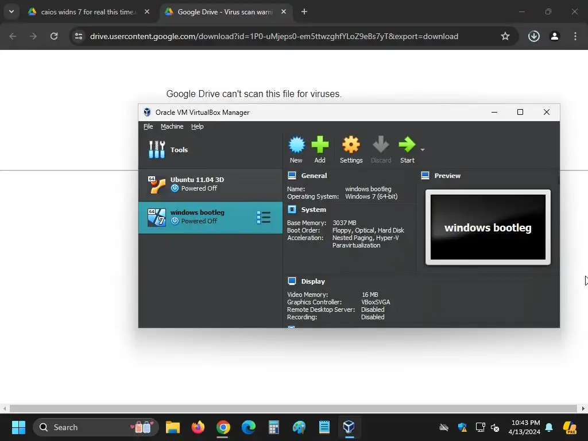Viewport: 588px width, 441px height.
Task: Close the VirtualBox Manager window
Action: tap(547, 112)
